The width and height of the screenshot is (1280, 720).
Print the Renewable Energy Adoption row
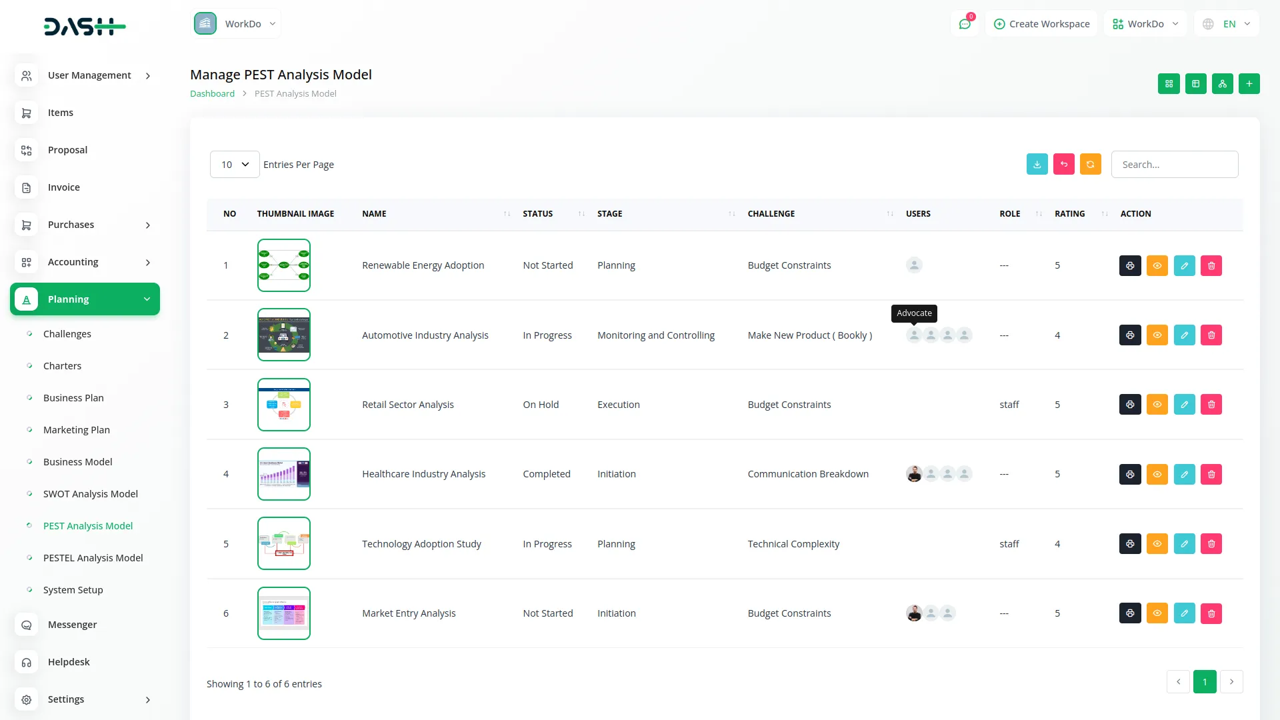pyautogui.click(x=1130, y=266)
